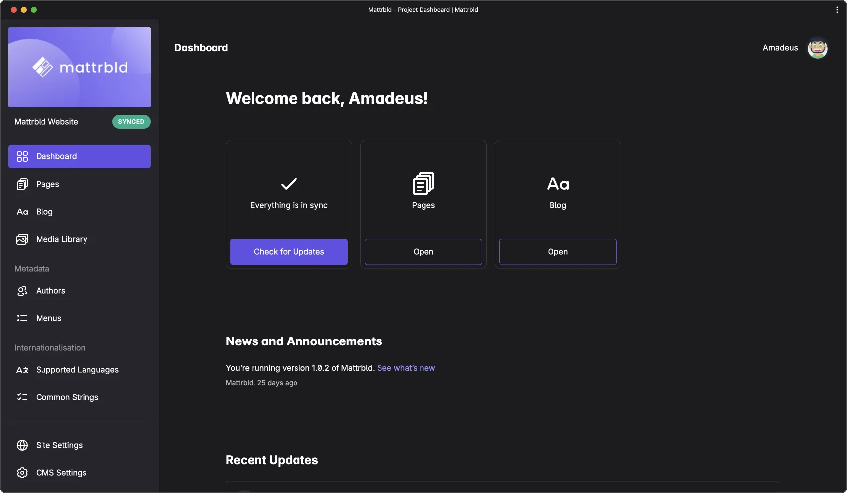Select the Dashboard grid icon

click(x=22, y=156)
